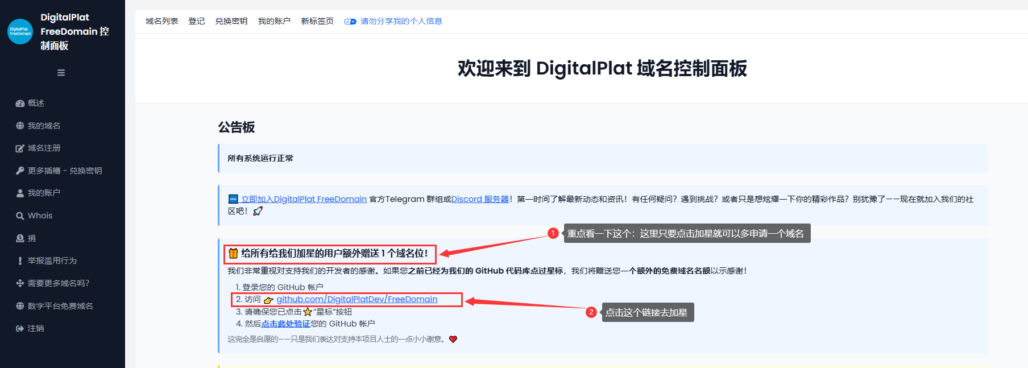Click DigitalPlat FreeDomain 控制面板 sidebar title
This screenshot has height=368, width=1028.
coord(74,31)
